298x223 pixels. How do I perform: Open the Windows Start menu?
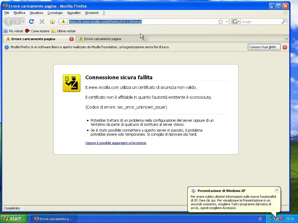coord(13,219)
